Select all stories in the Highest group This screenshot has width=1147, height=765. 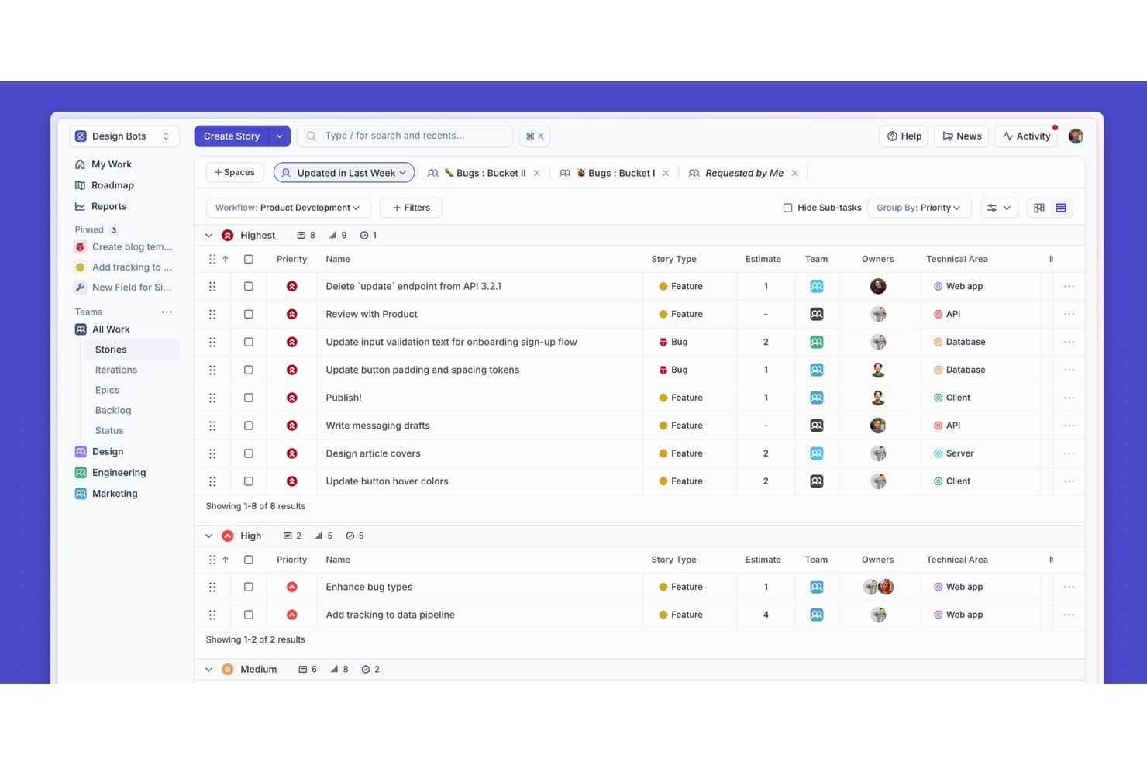[249, 259]
